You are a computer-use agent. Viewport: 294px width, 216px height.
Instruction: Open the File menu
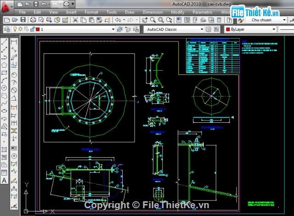click(23, 12)
